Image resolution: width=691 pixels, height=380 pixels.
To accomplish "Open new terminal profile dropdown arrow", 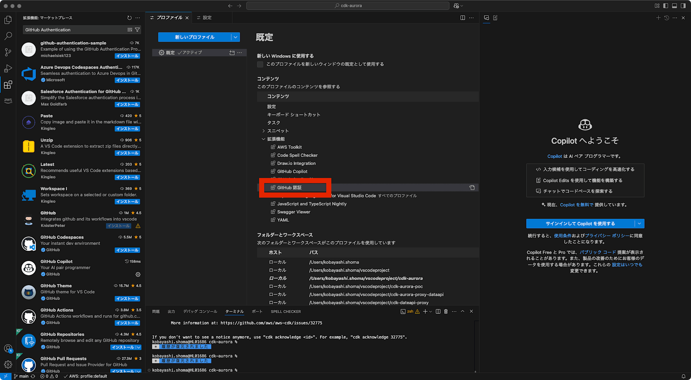I will click(x=430, y=312).
